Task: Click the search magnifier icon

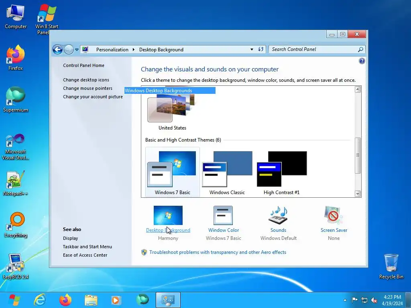Action: pos(360,49)
